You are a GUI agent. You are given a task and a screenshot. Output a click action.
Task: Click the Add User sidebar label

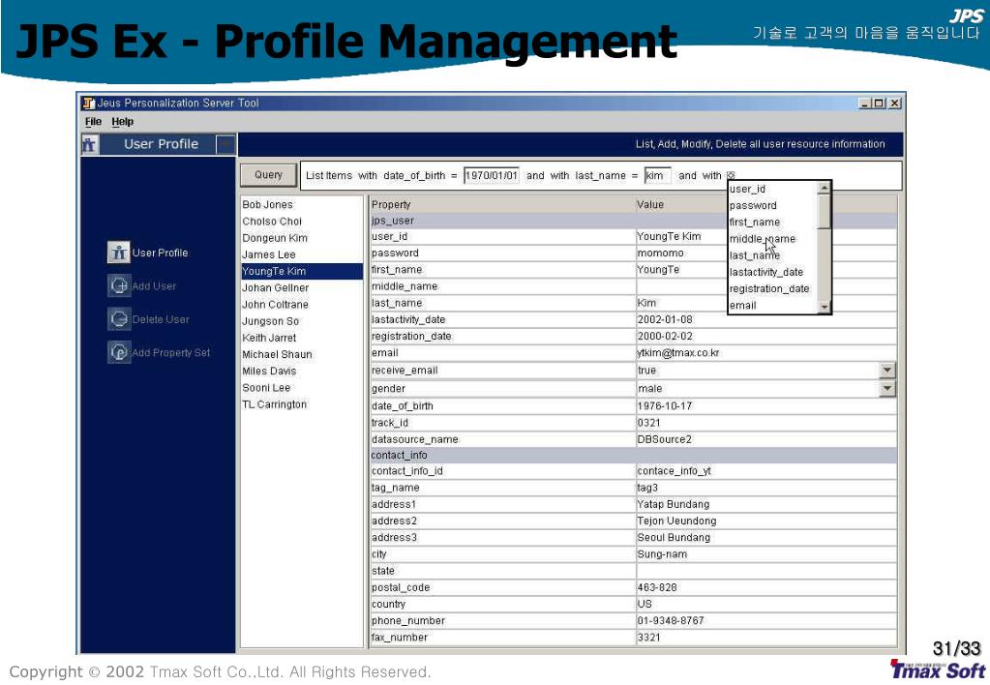click(154, 286)
